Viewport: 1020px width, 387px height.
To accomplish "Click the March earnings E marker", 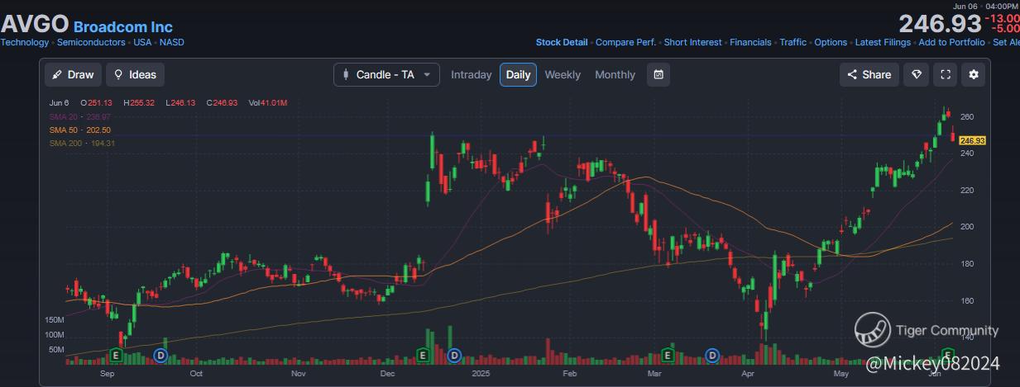I will 668,356.
